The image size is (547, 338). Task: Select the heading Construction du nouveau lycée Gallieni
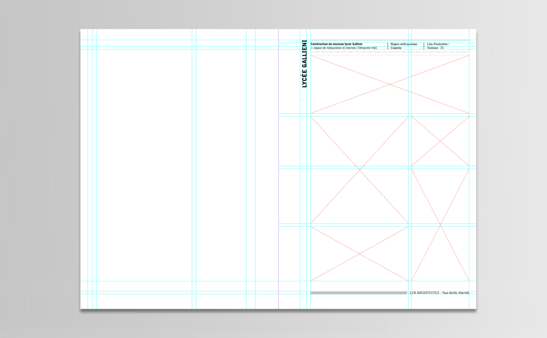(x=336, y=44)
